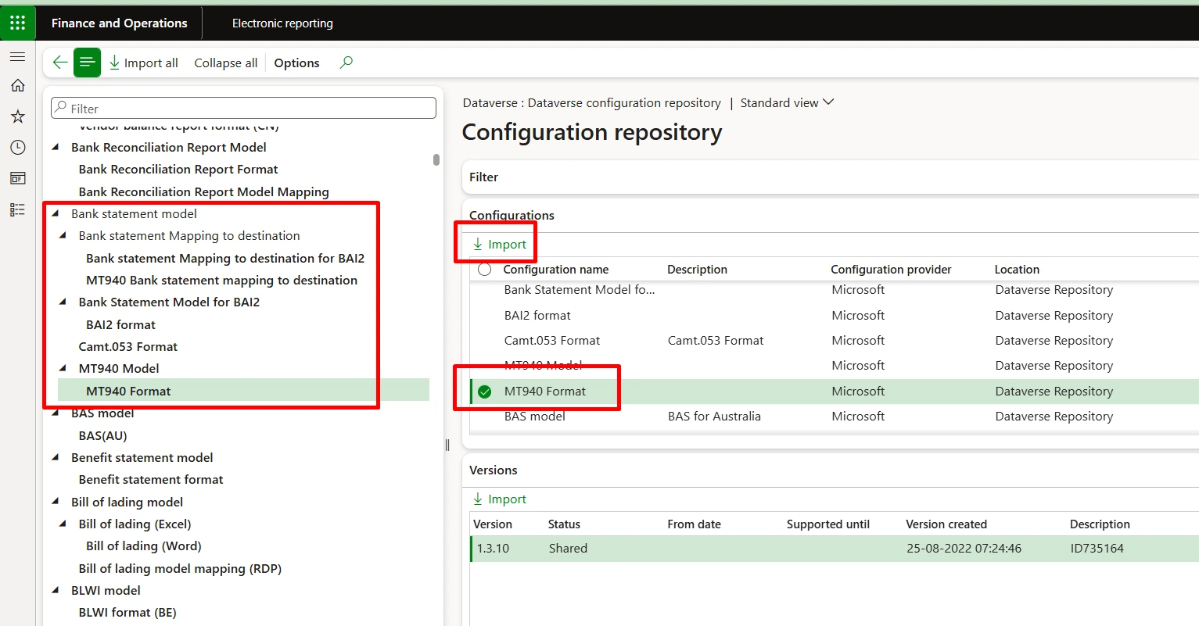The width and height of the screenshot is (1199, 626).
Task: Collapse Bank Reconciliation Report Model node
Action: (x=56, y=147)
